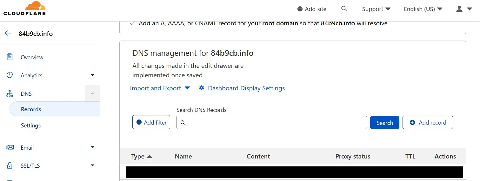This screenshot has width=480, height=181.
Task: Click the Analytics pie chart icon
Action: coord(10,75)
